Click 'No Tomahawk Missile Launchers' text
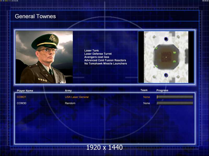Image resolution: width=209 pixels, height=156 pixels. [x=106, y=63]
